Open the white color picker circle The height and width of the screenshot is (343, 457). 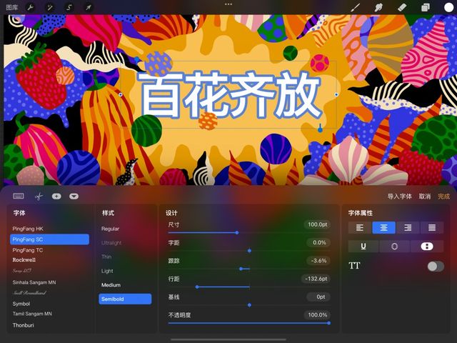448,7
